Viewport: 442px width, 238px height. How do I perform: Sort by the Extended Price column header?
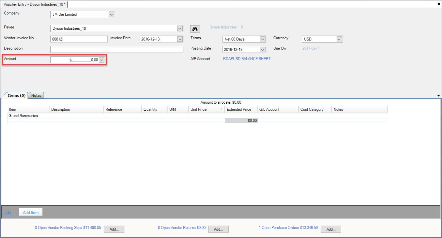pyautogui.click(x=241, y=109)
